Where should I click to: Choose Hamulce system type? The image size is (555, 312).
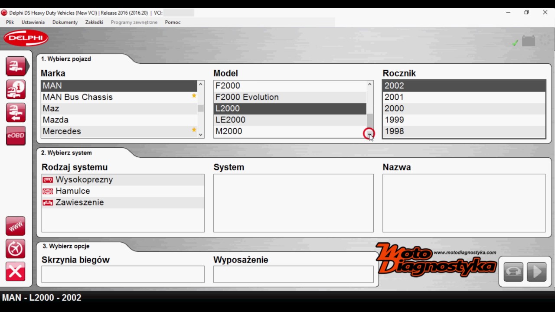click(x=123, y=191)
